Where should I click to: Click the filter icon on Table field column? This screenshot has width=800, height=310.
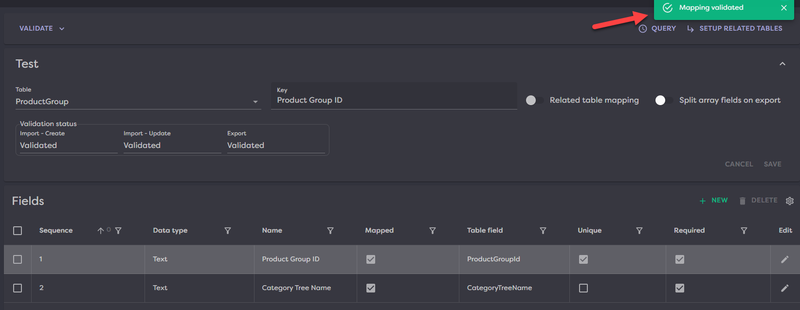[543, 231]
